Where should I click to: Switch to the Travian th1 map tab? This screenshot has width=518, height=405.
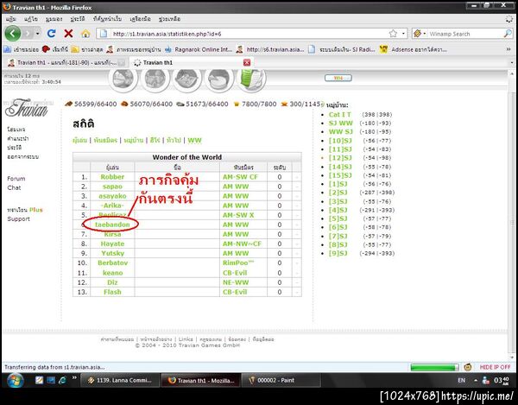pyautogui.click(x=66, y=62)
